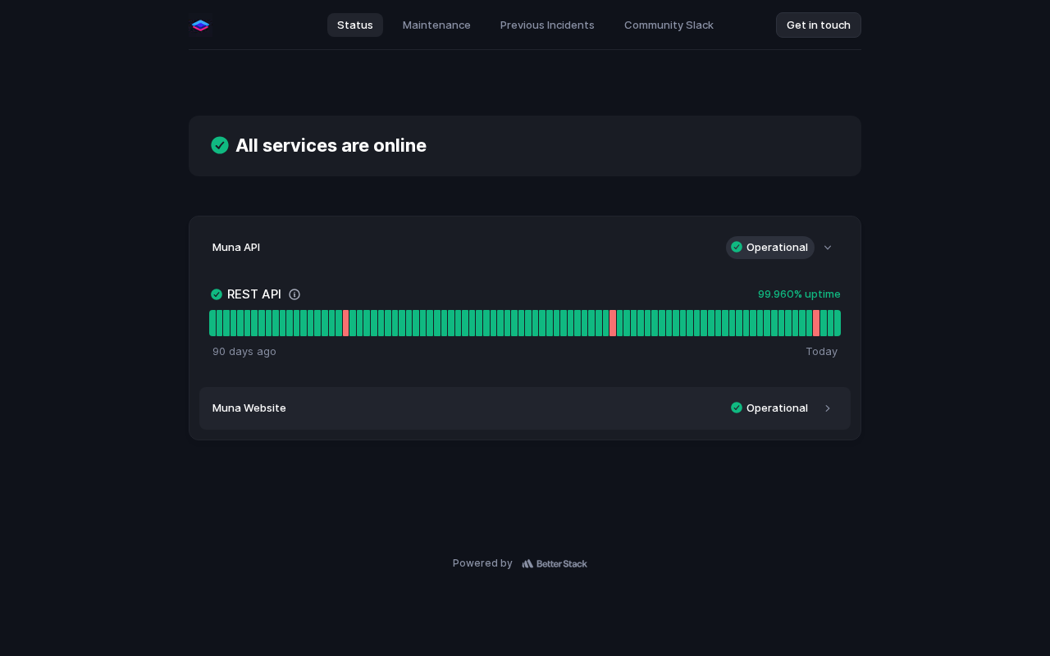Click the last red incident bar near Today
This screenshot has width=1050, height=656.
[x=816, y=323]
